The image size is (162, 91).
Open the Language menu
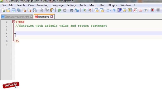coord(57,5)
